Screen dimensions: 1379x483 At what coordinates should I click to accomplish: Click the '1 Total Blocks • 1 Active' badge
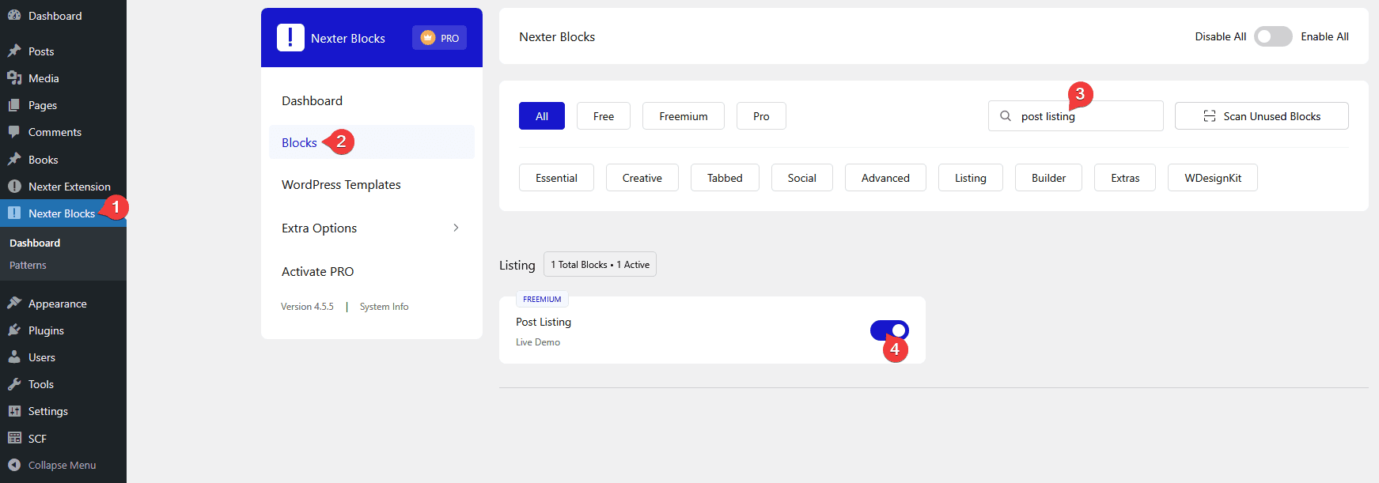[x=600, y=265]
